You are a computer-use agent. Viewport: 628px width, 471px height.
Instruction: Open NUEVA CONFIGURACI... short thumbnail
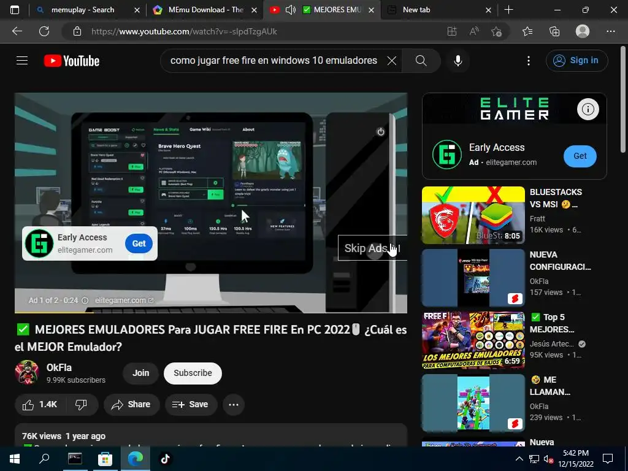pos(473,278)
